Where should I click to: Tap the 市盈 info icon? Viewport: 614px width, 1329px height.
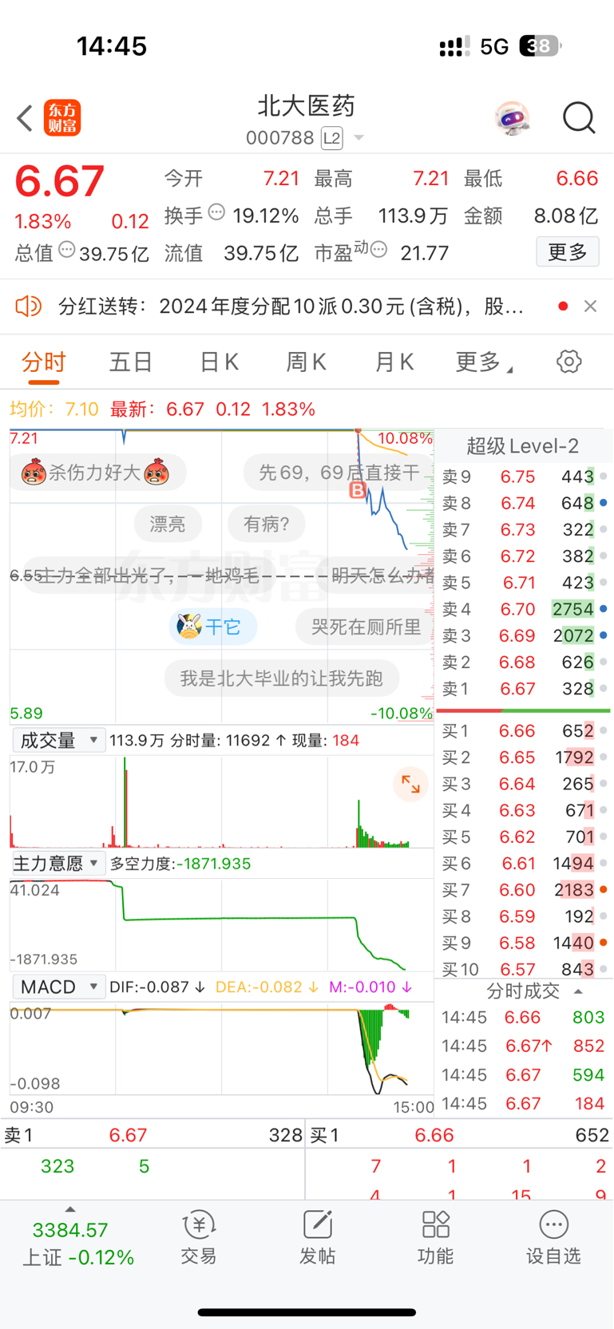click(378, 250)
